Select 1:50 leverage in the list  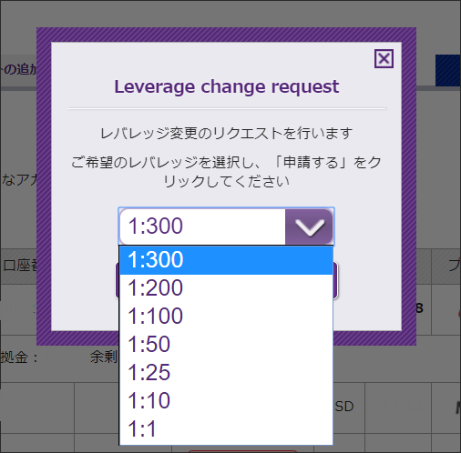tap(226, 345)
